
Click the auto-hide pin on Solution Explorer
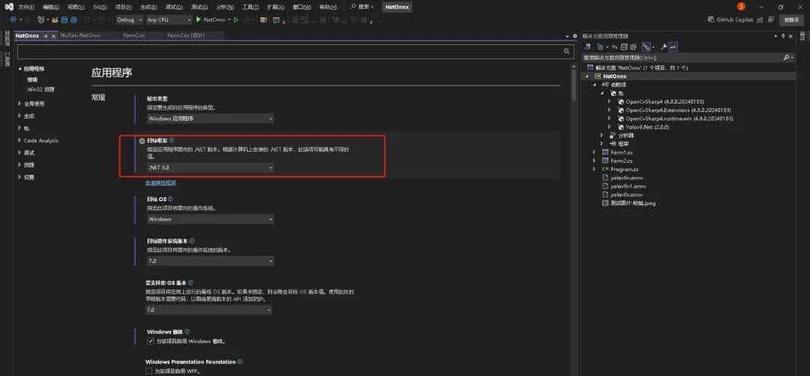point(783,36)
